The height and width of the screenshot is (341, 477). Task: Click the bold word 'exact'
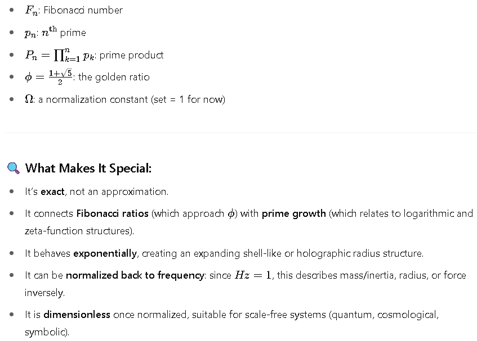52,192
